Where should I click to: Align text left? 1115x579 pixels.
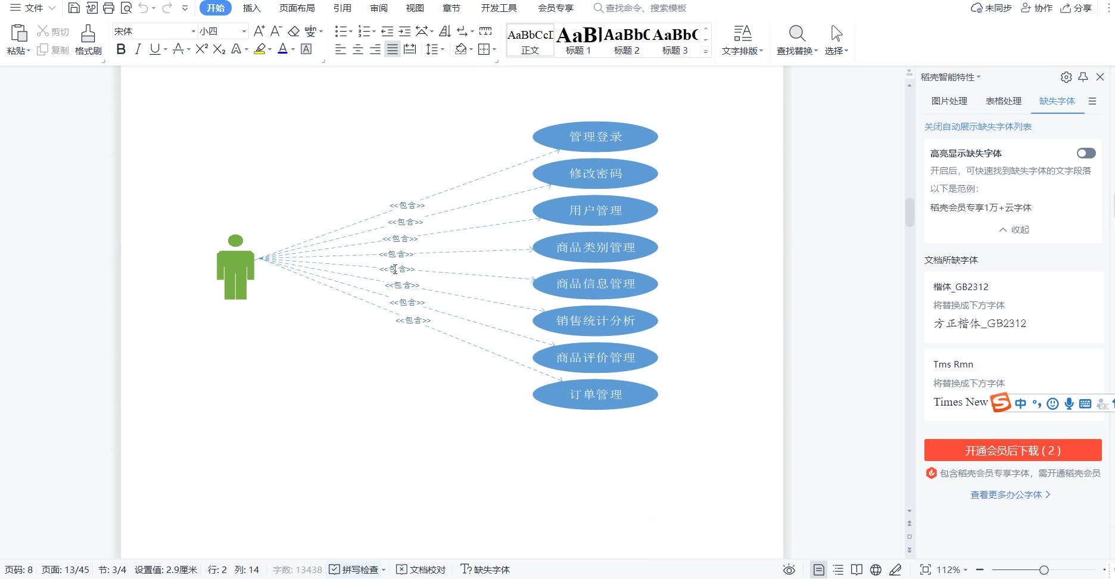coord(341,49)
